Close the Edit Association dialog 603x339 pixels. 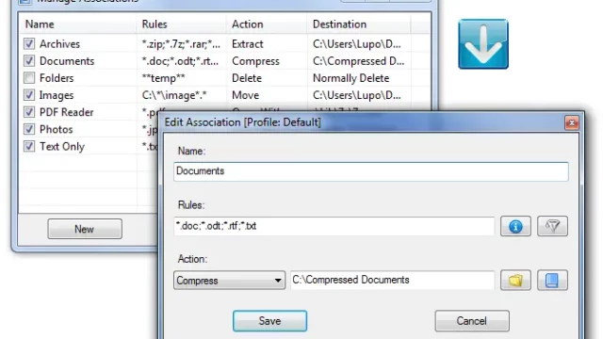[x=572, y=123]
